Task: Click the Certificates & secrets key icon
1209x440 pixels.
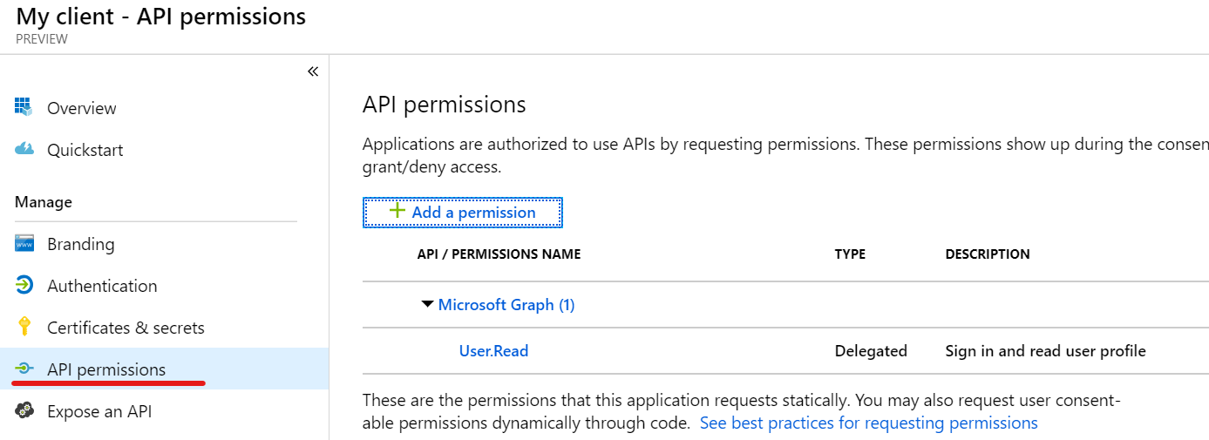Action: (24, 327)
